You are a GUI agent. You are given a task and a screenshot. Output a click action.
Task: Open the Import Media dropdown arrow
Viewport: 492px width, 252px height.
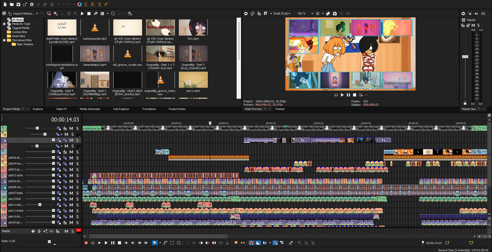37,14
